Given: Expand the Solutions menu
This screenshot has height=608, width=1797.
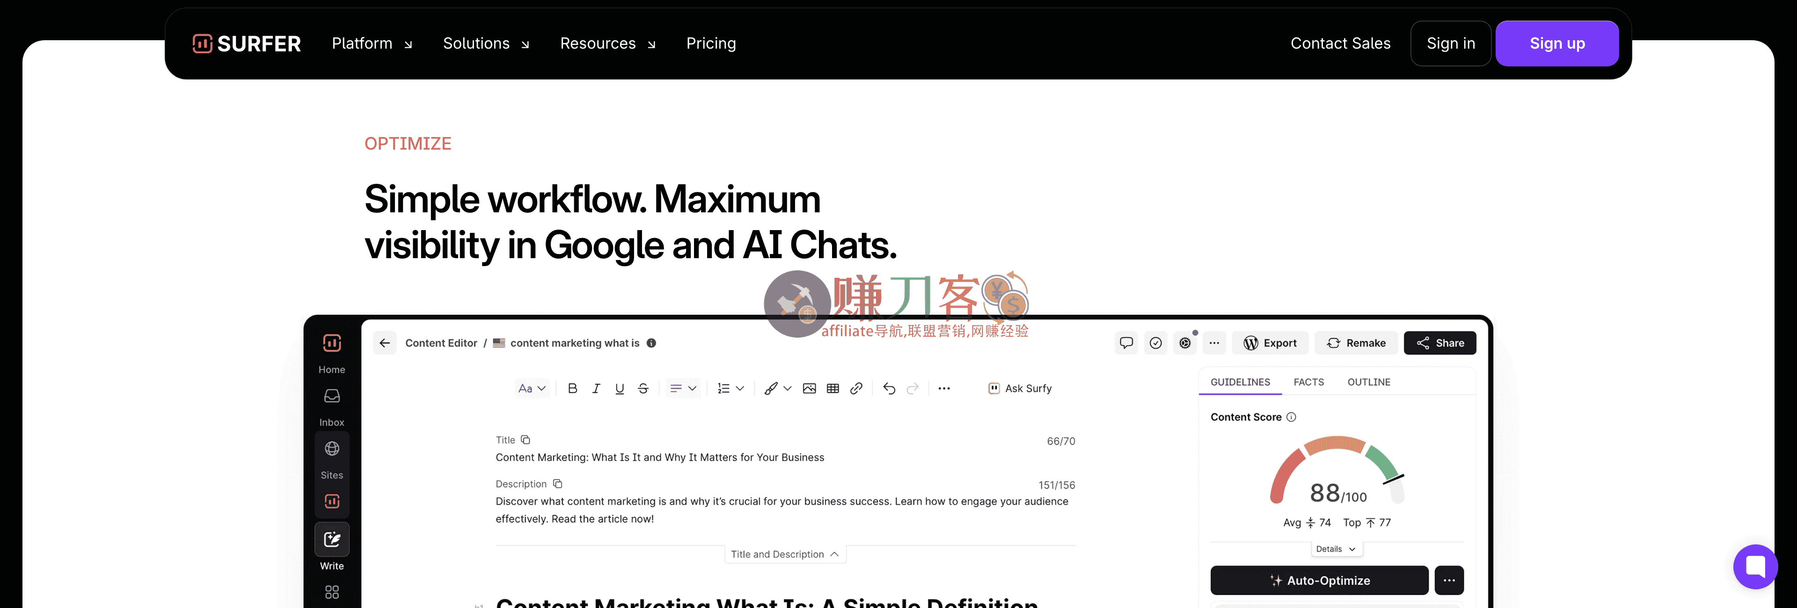Looking at the screenshot, I should coord(486,43).
